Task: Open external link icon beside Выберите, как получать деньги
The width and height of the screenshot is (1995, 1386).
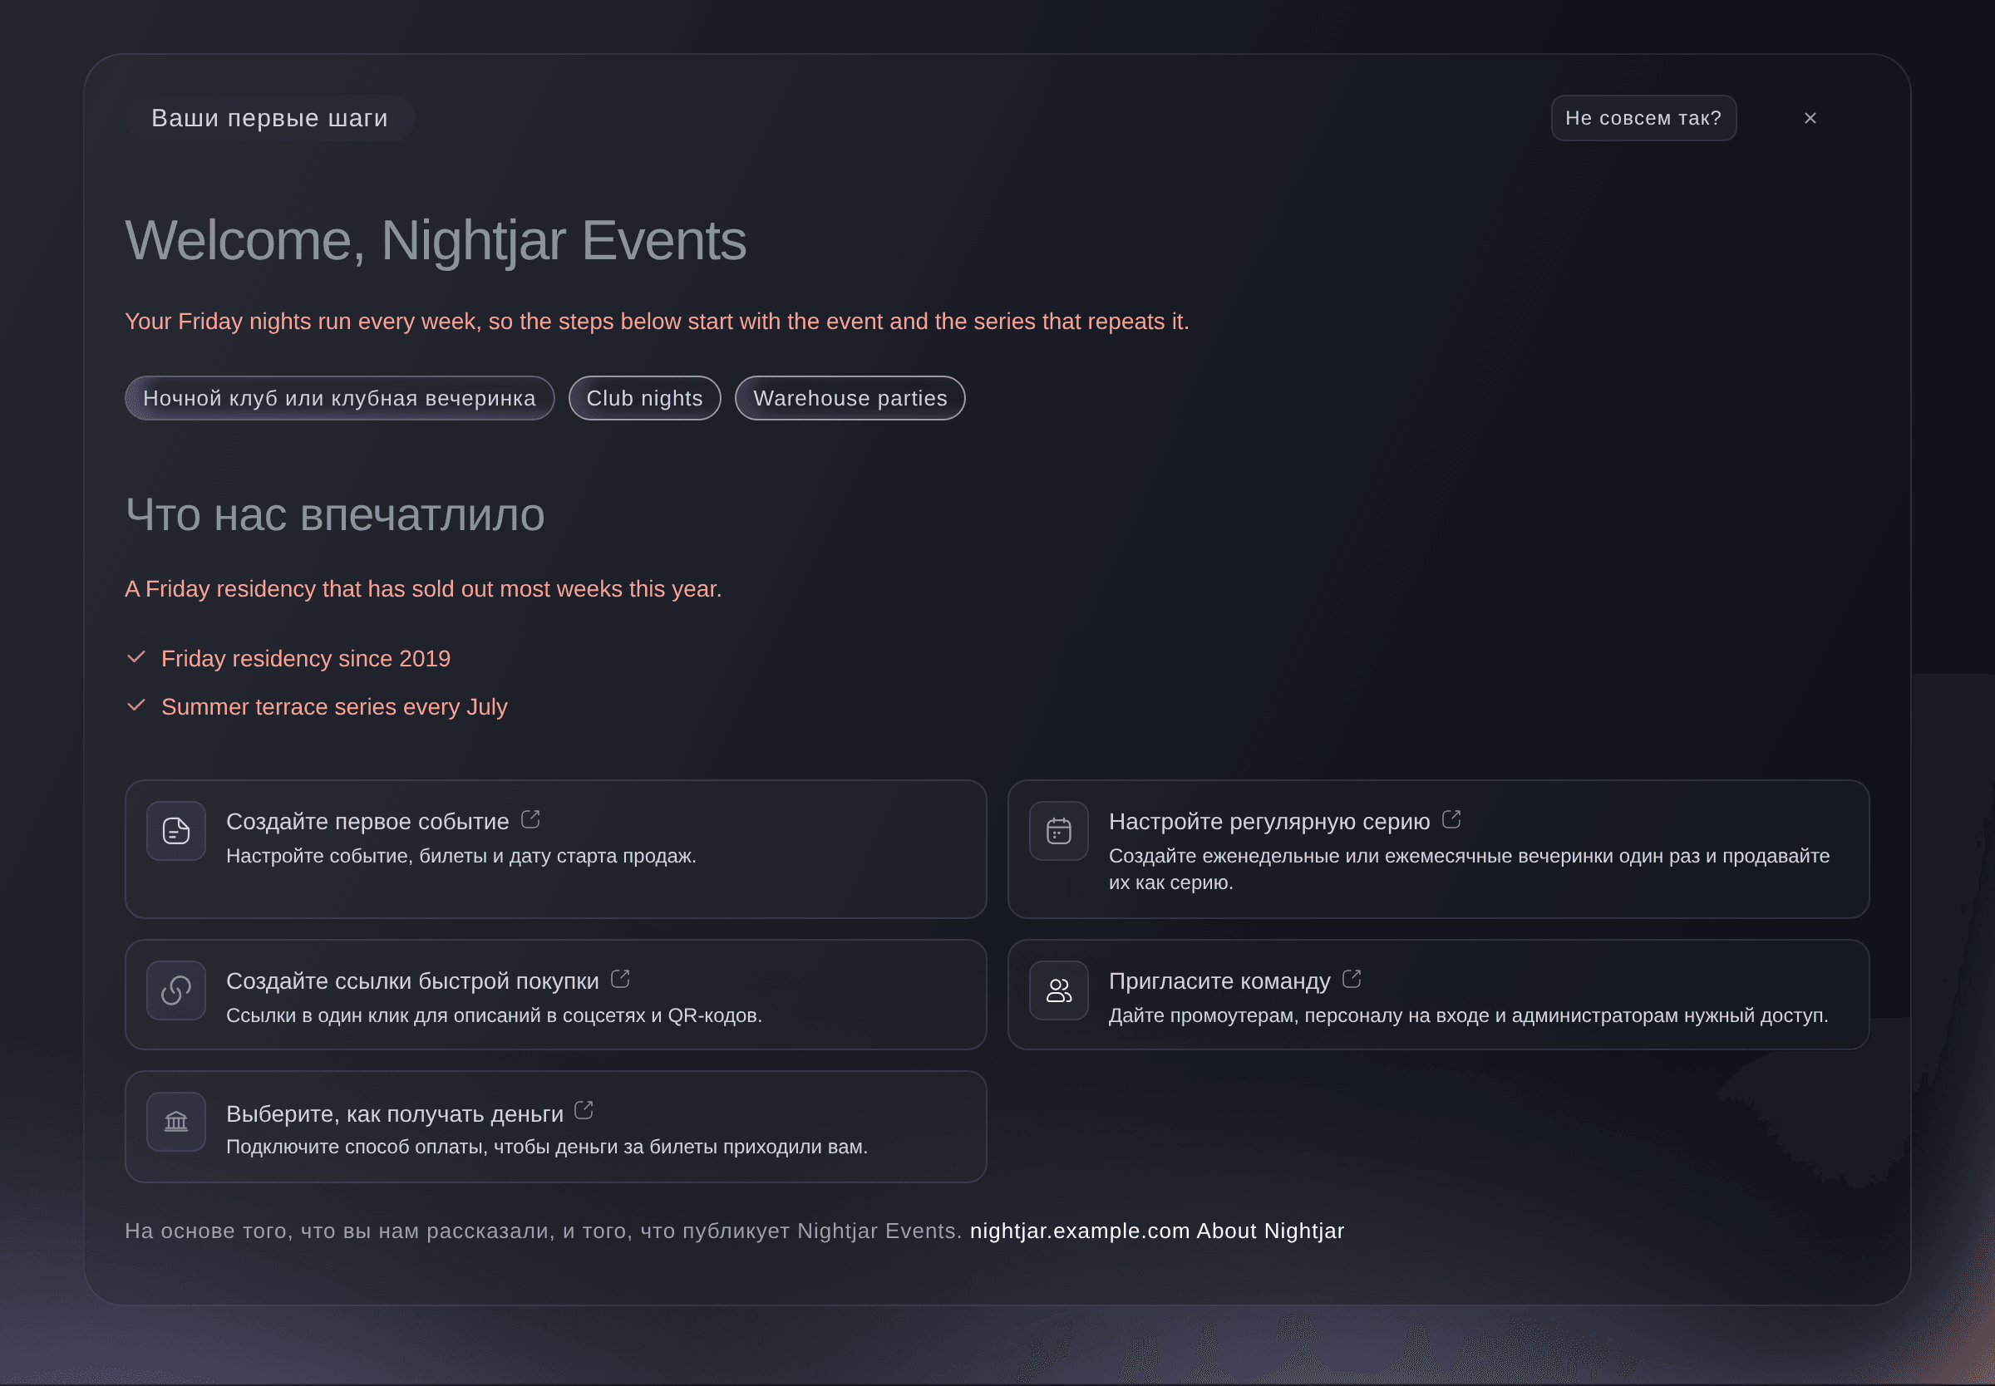Action: [584, 1110]
